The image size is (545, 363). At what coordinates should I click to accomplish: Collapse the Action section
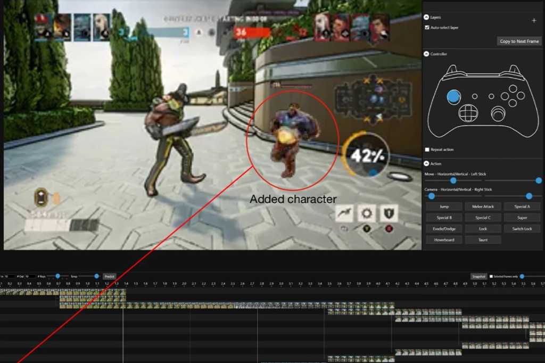coord(427,163)
